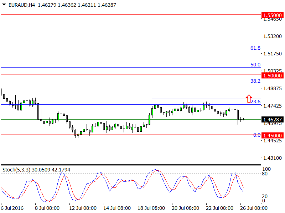Click the 20 Jul 08:00 time label
The height and width of the screenshot is (213, 285).
pos(185,208)
